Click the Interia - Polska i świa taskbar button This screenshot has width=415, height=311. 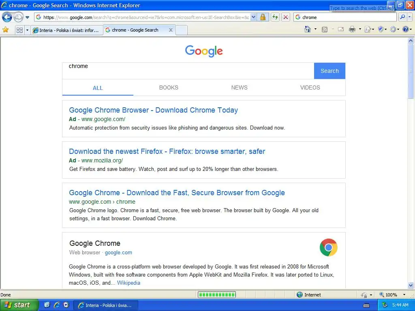[x=106, y=305]
